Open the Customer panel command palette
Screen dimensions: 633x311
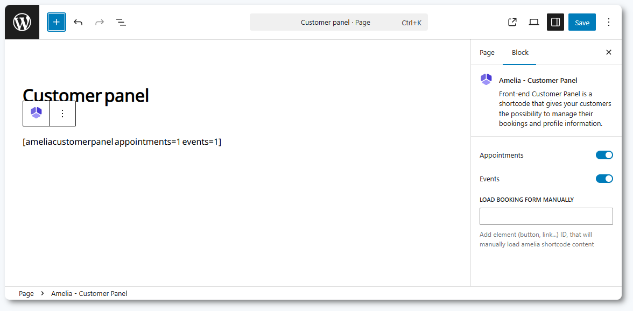coord(339,23)
